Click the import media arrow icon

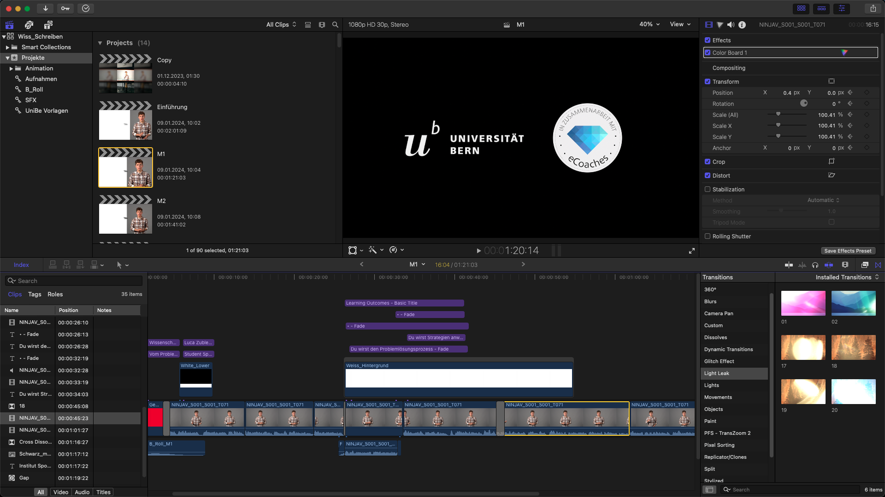pyautogui.click(x=45, y=8)
